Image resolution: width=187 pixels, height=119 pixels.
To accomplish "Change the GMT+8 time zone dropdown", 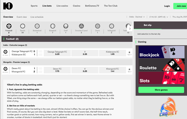I will (159, 17).
